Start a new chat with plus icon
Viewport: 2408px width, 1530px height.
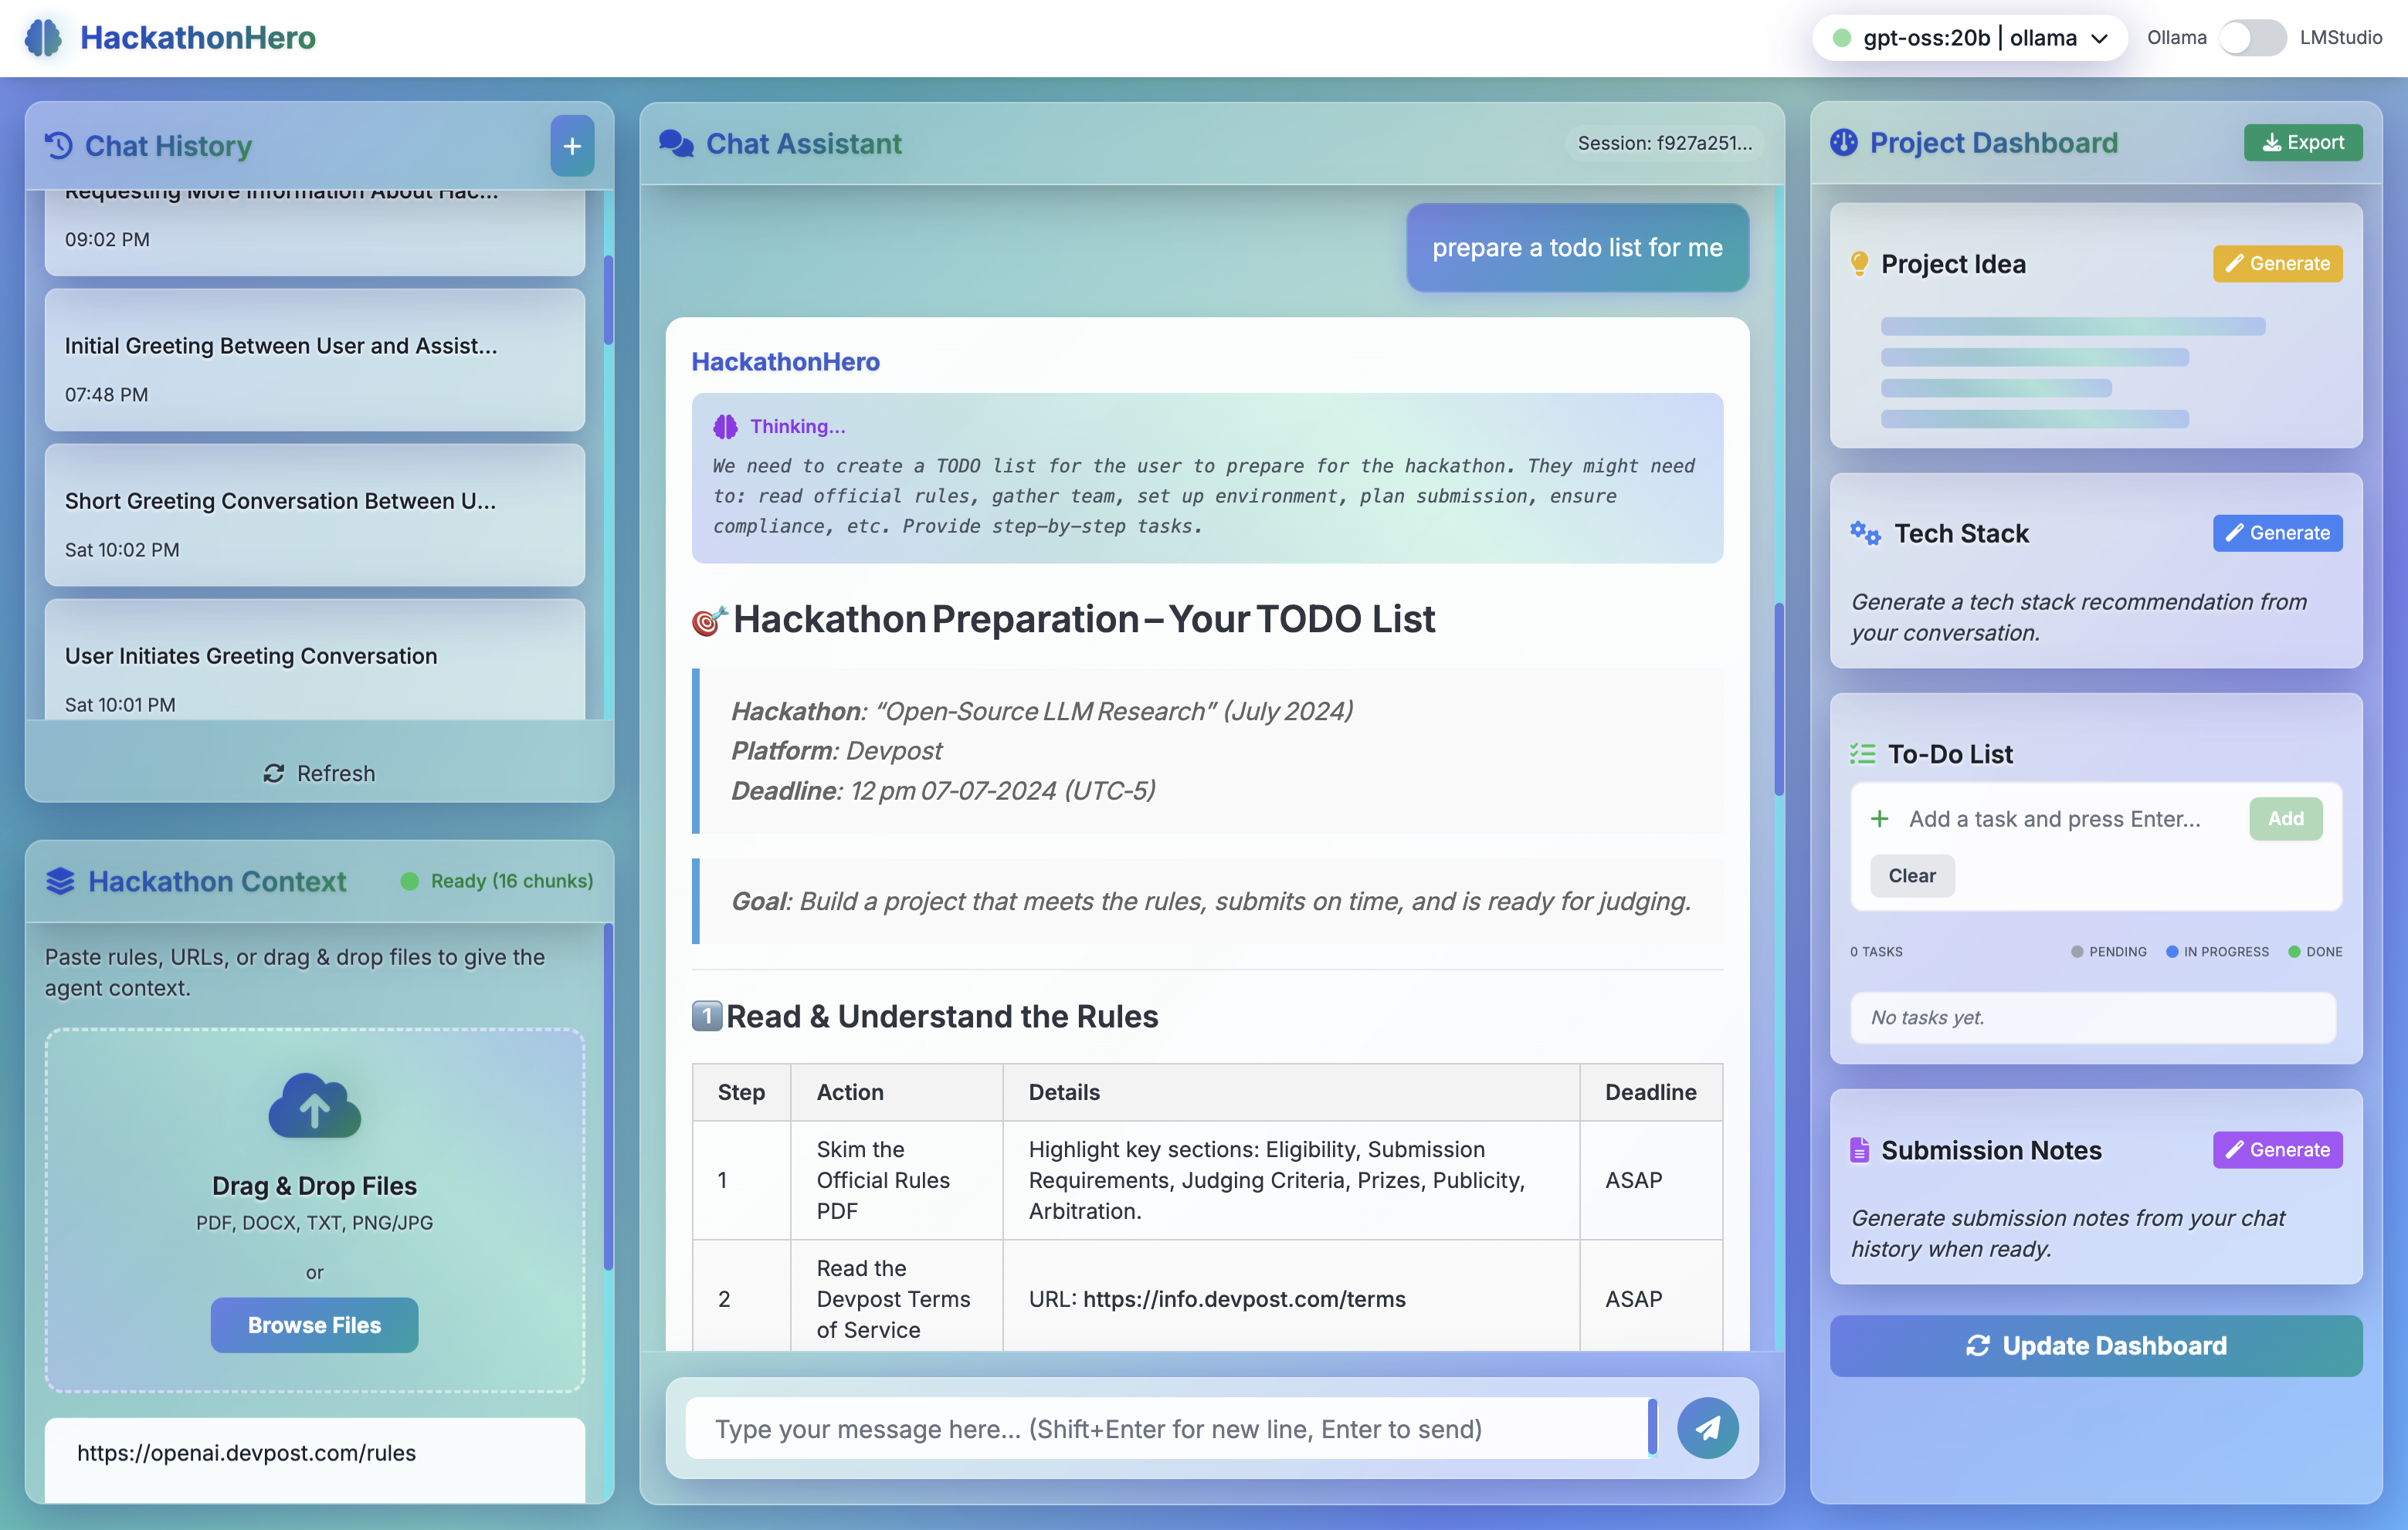(572, 146)
